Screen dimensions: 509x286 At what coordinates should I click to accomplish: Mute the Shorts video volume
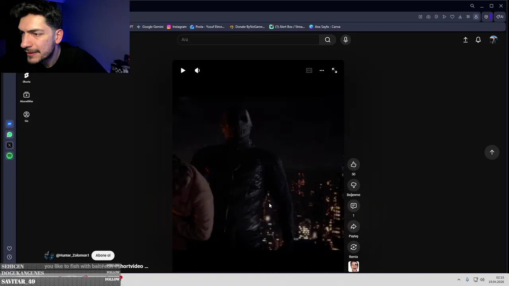197,70
